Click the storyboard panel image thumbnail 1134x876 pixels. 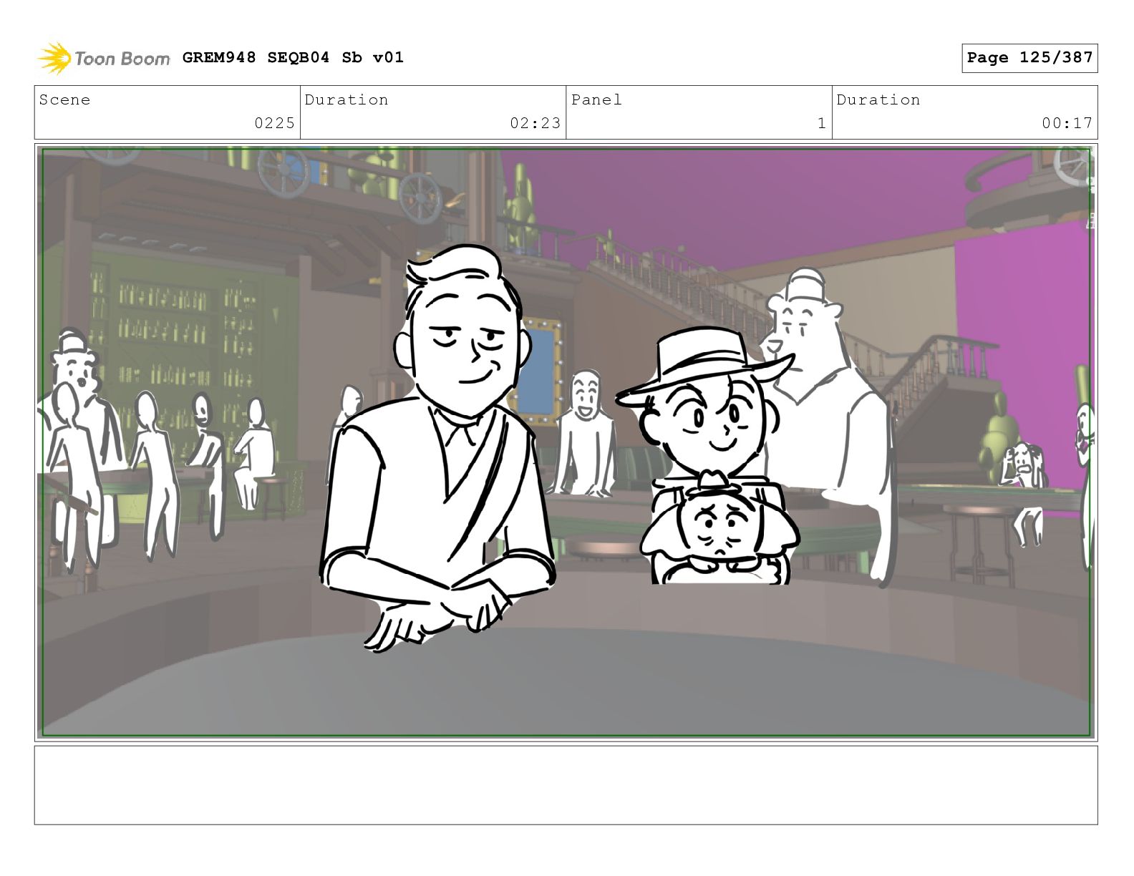(x=566, y=442)
